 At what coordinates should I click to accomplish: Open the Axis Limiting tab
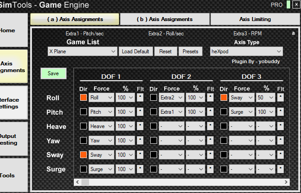(x=255, y=19)
